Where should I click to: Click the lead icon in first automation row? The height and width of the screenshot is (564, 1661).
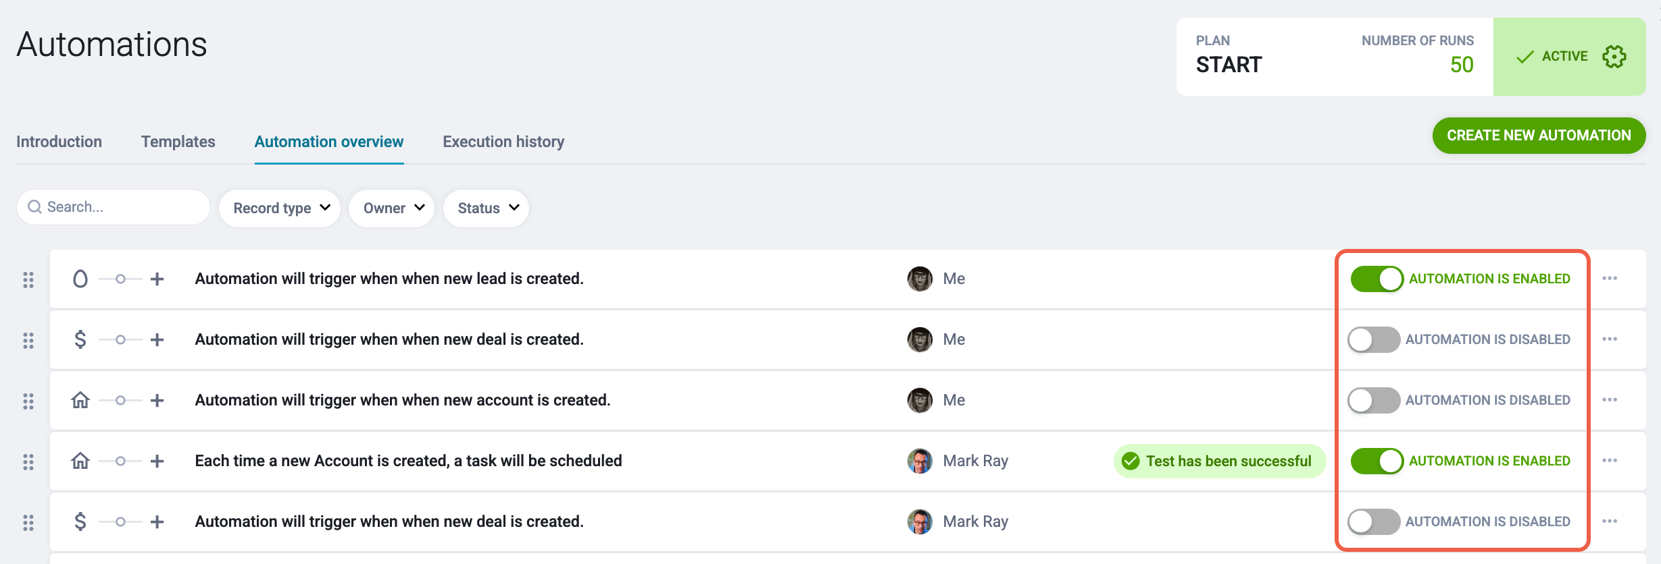80,279
